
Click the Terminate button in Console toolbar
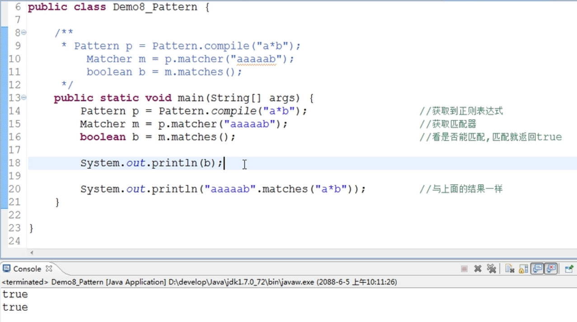click(464, 269)
